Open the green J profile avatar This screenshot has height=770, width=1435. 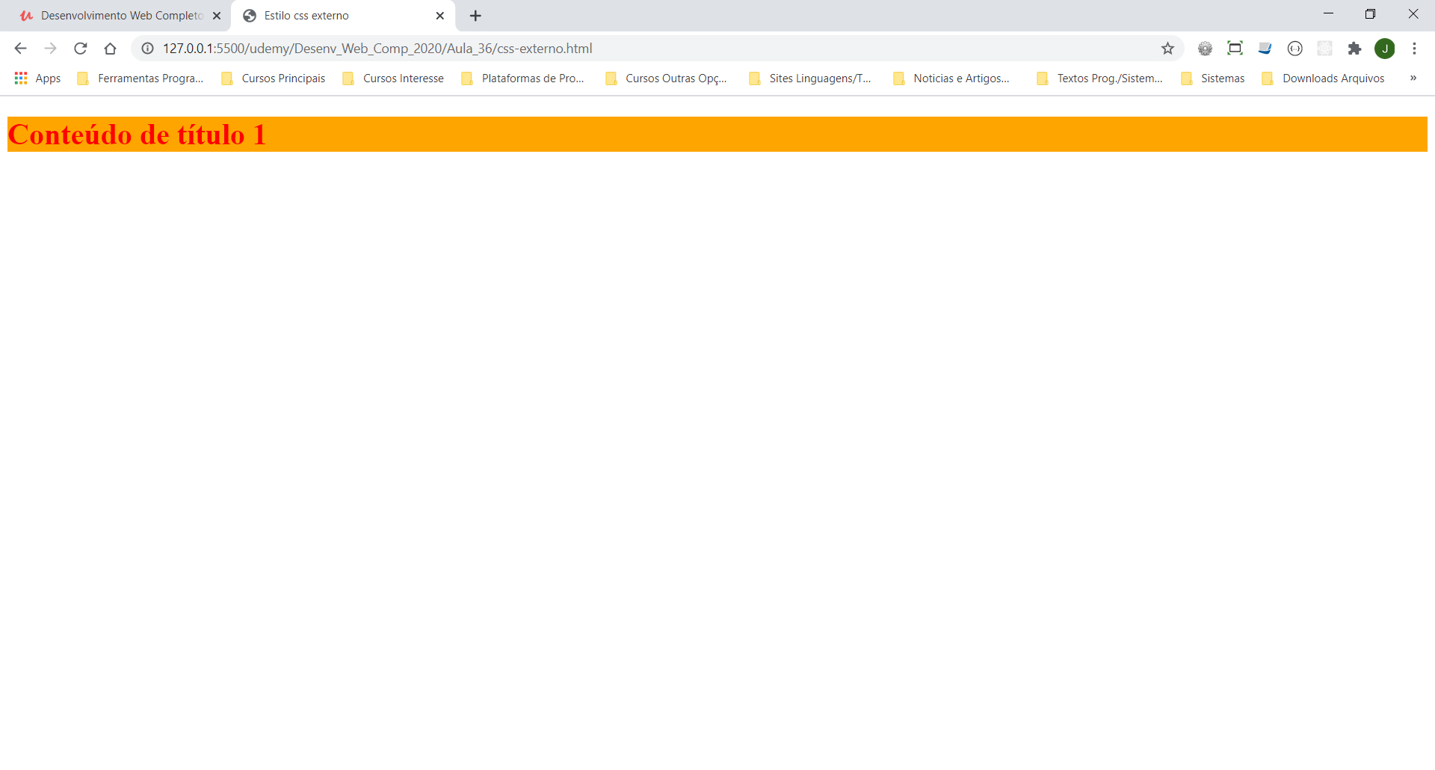[x=1384, y=49]
